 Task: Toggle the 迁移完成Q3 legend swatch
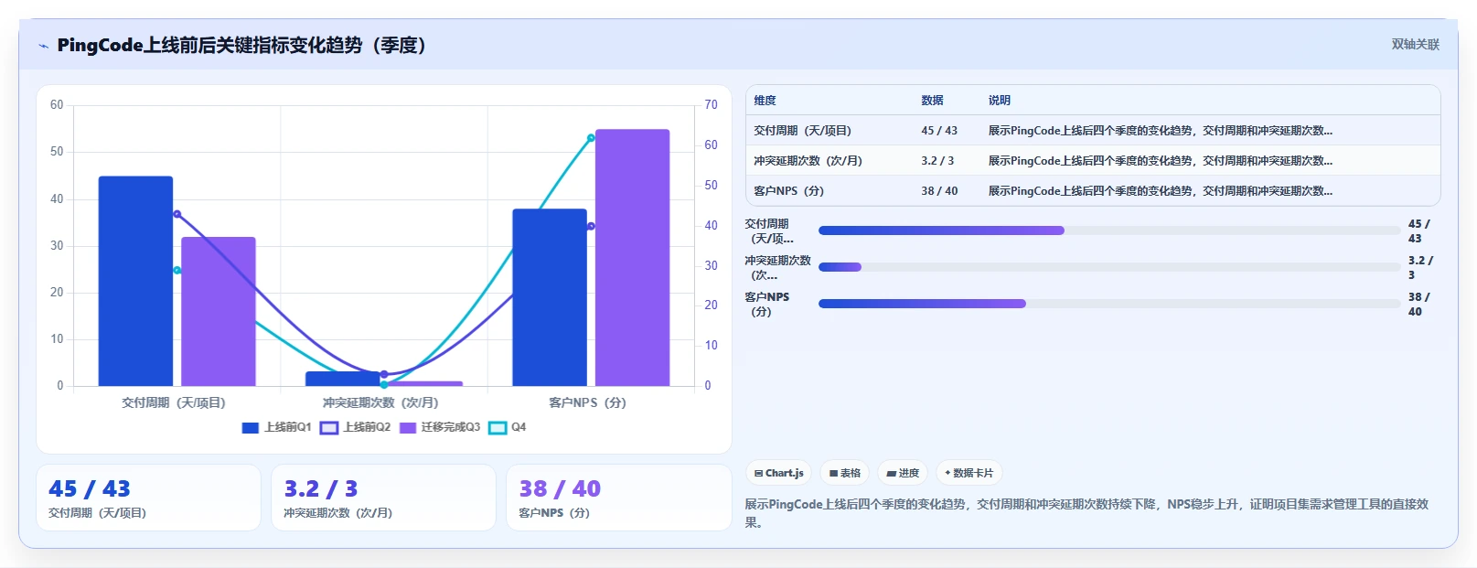pyautogui.click(x=408, y=428)
